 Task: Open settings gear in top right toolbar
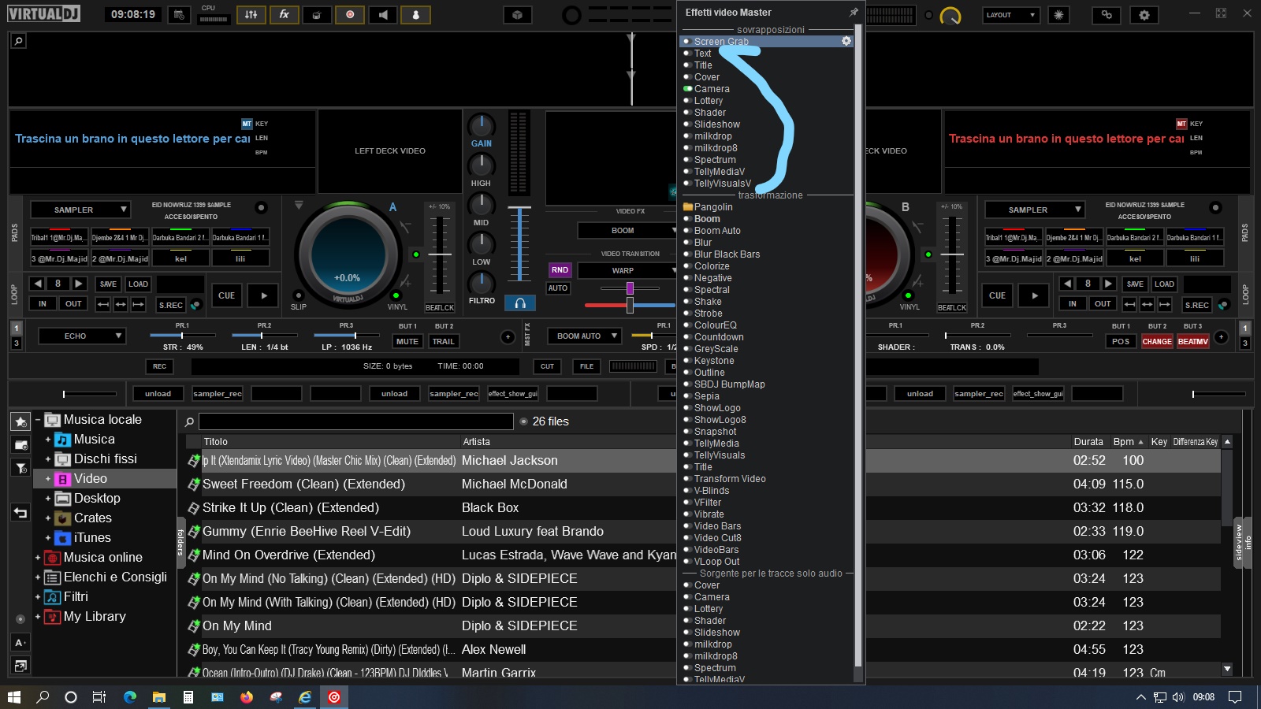click(x=1144, y=15)
